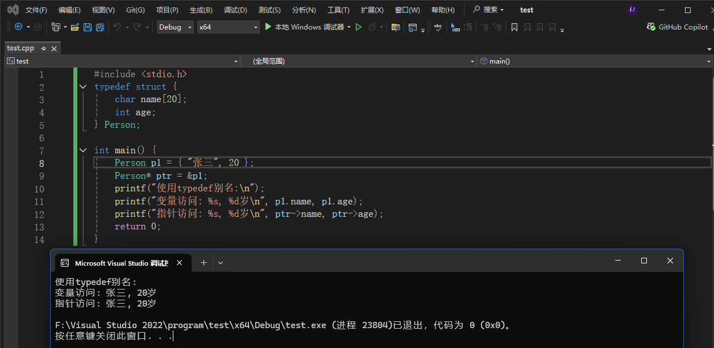Click the undo arrow icon
The height and width of the screenshot is (348, 714).
[117, 27]
